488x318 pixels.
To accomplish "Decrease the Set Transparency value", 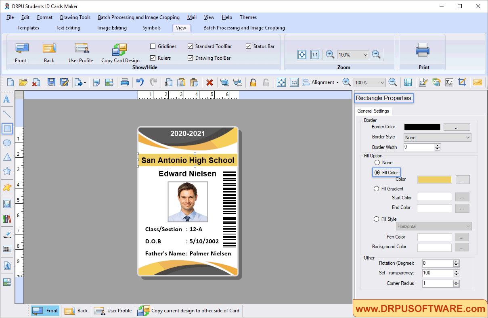I will coord(456,275).
